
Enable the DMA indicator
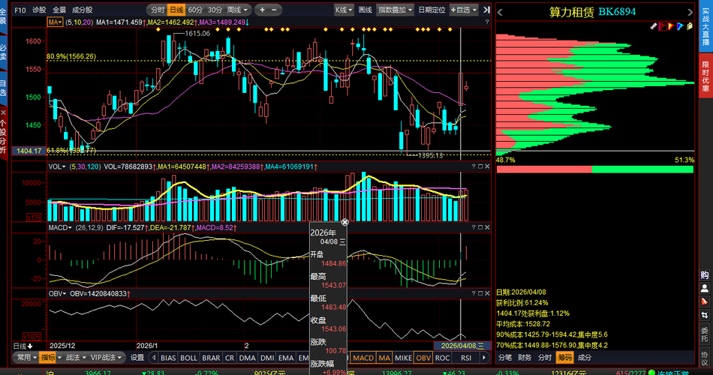(248, 358)
